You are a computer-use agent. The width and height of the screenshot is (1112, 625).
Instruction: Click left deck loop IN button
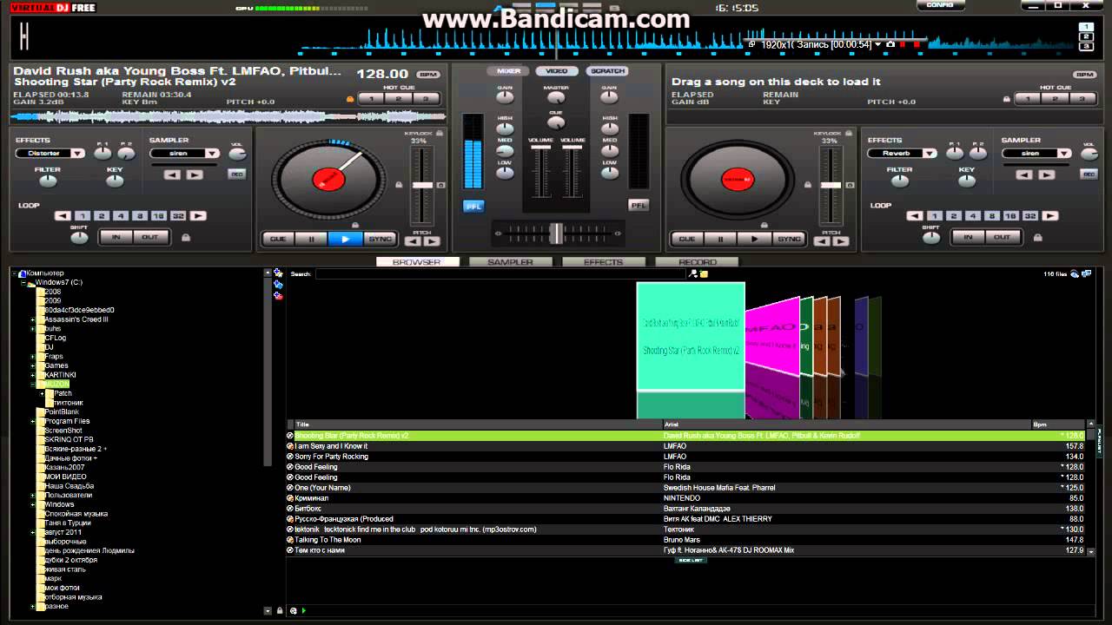coord(116,237)
